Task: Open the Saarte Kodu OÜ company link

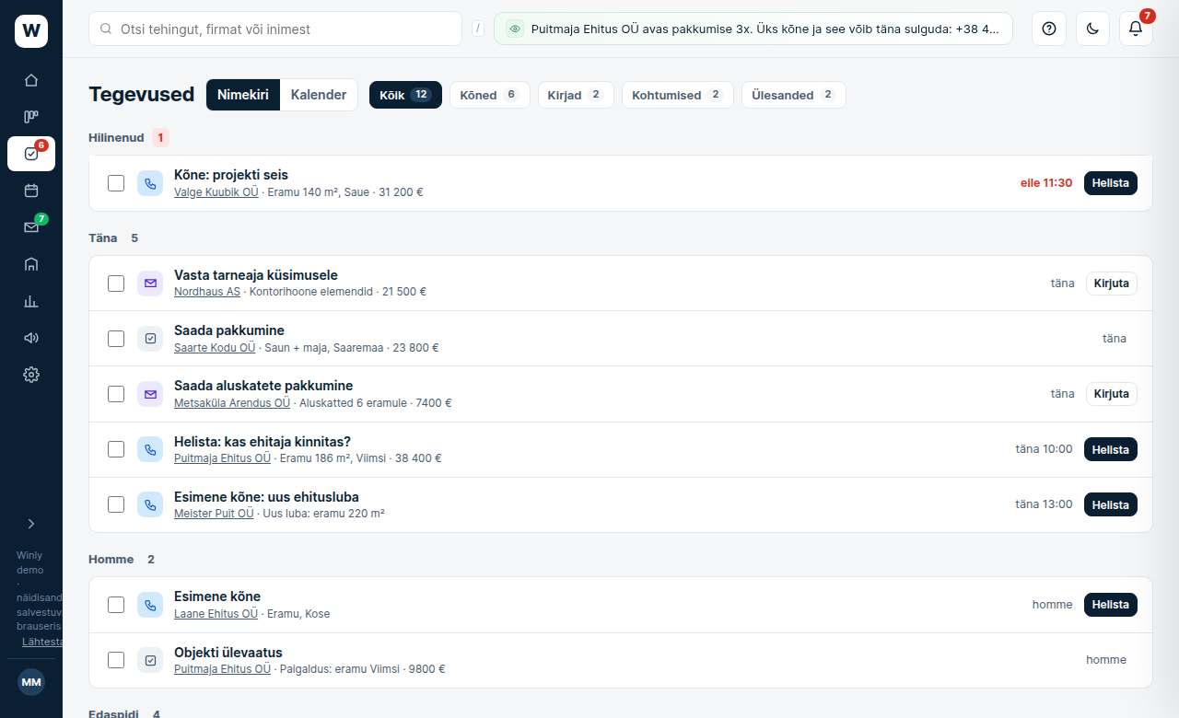Action: (215, 348)
